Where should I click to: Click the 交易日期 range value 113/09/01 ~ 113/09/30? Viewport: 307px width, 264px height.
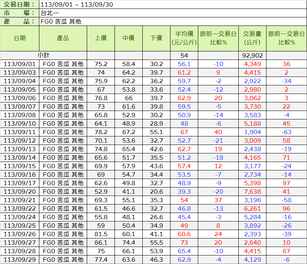76,5
